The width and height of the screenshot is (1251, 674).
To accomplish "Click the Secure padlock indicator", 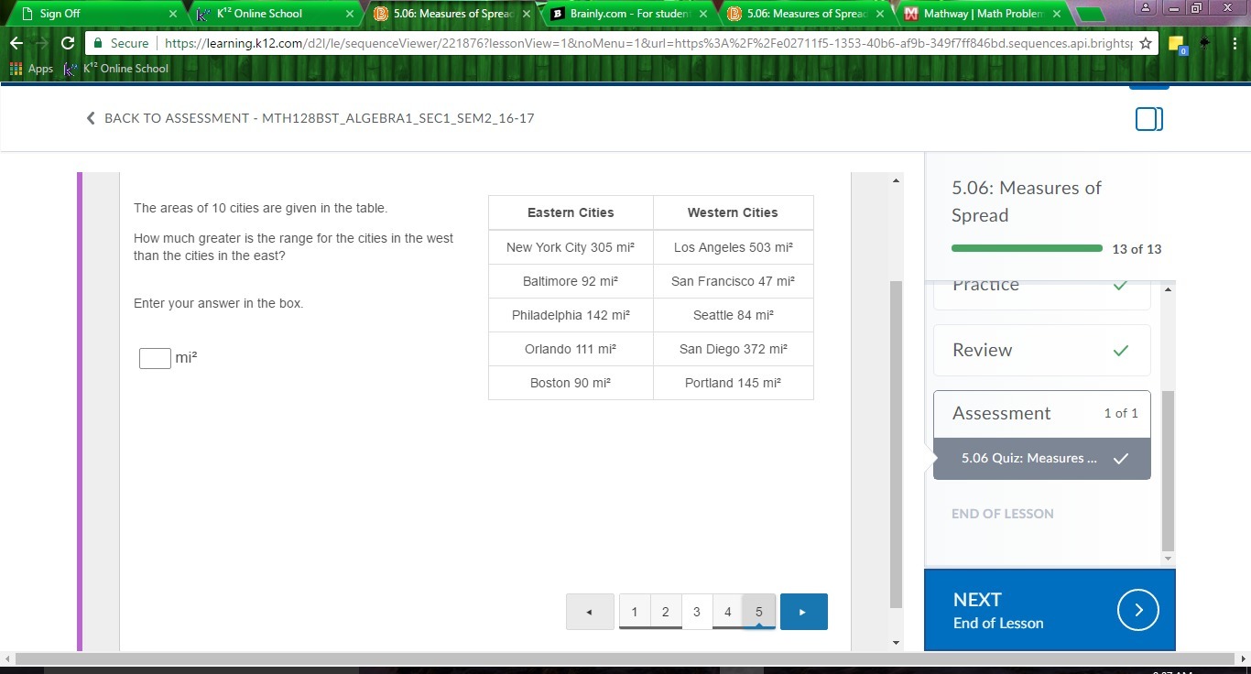I will click(122, 43).
